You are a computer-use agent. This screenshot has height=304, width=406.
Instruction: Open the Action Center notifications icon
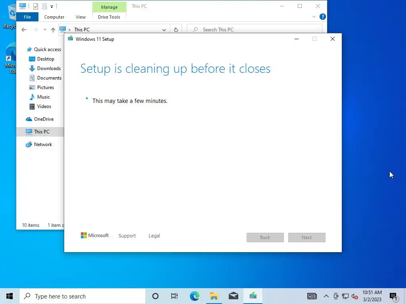coord(393,296)
